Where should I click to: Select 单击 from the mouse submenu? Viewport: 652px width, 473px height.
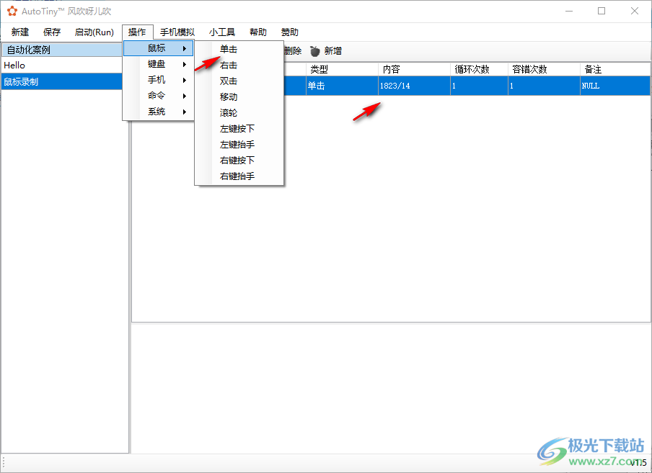pos(227,49)
